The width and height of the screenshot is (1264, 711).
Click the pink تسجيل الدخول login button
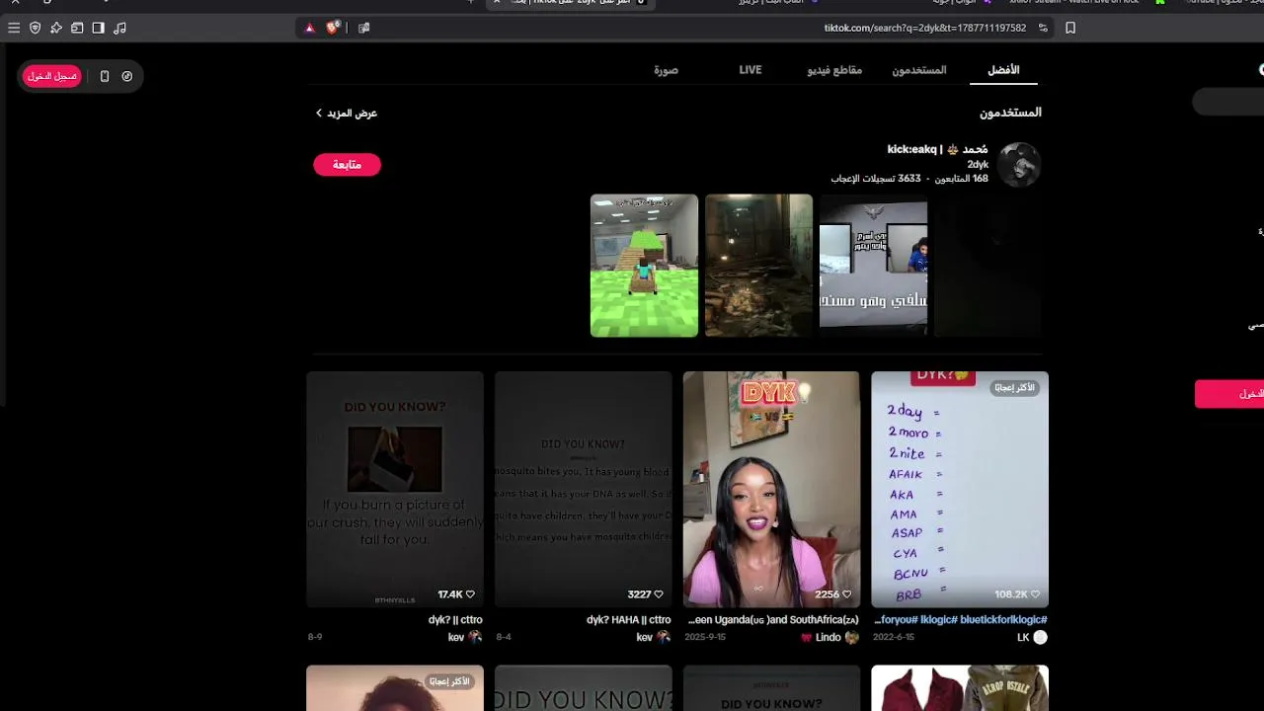pos(52,76)
